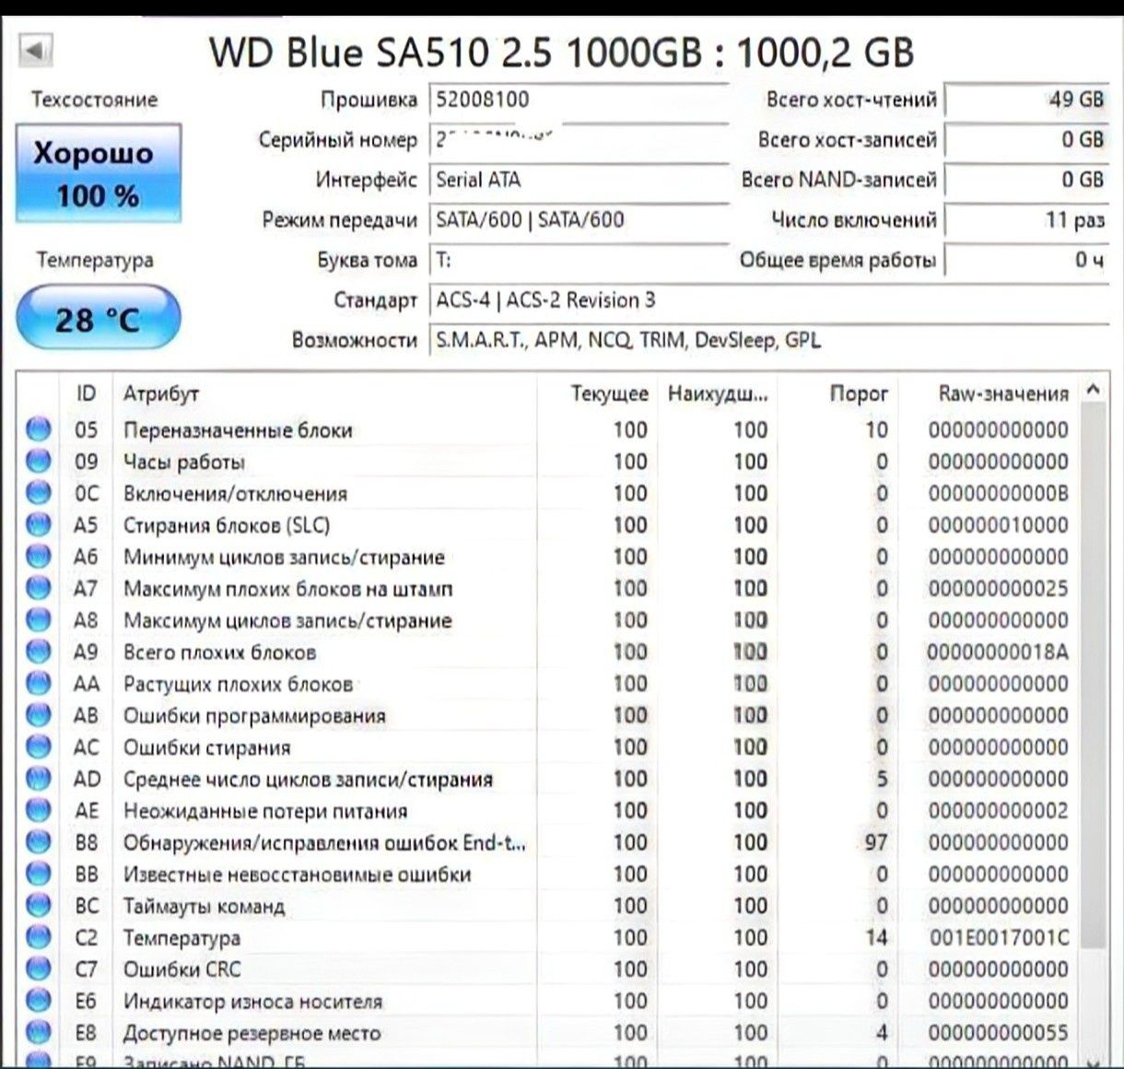Click the status icon for attribute 0C

pyautogui.click(x=39, y=493)
